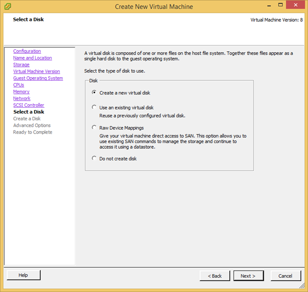Image resolution: width=308 pixels, height=292 pixels.
Task: Go back to the Memory step
Action: (21, 92)
